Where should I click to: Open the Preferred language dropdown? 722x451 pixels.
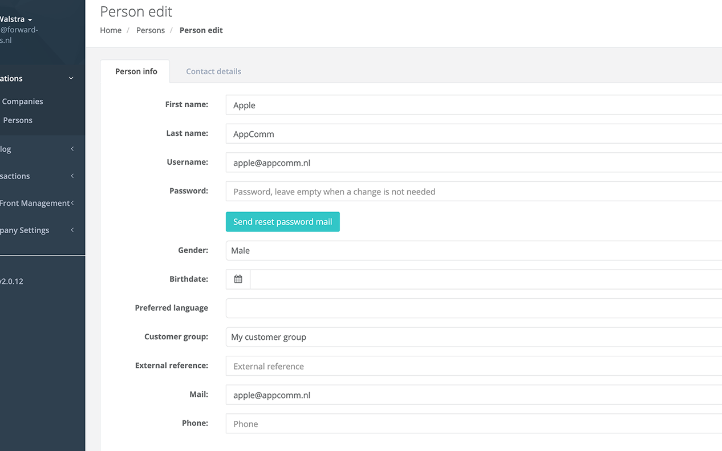(x=473, y=308)
